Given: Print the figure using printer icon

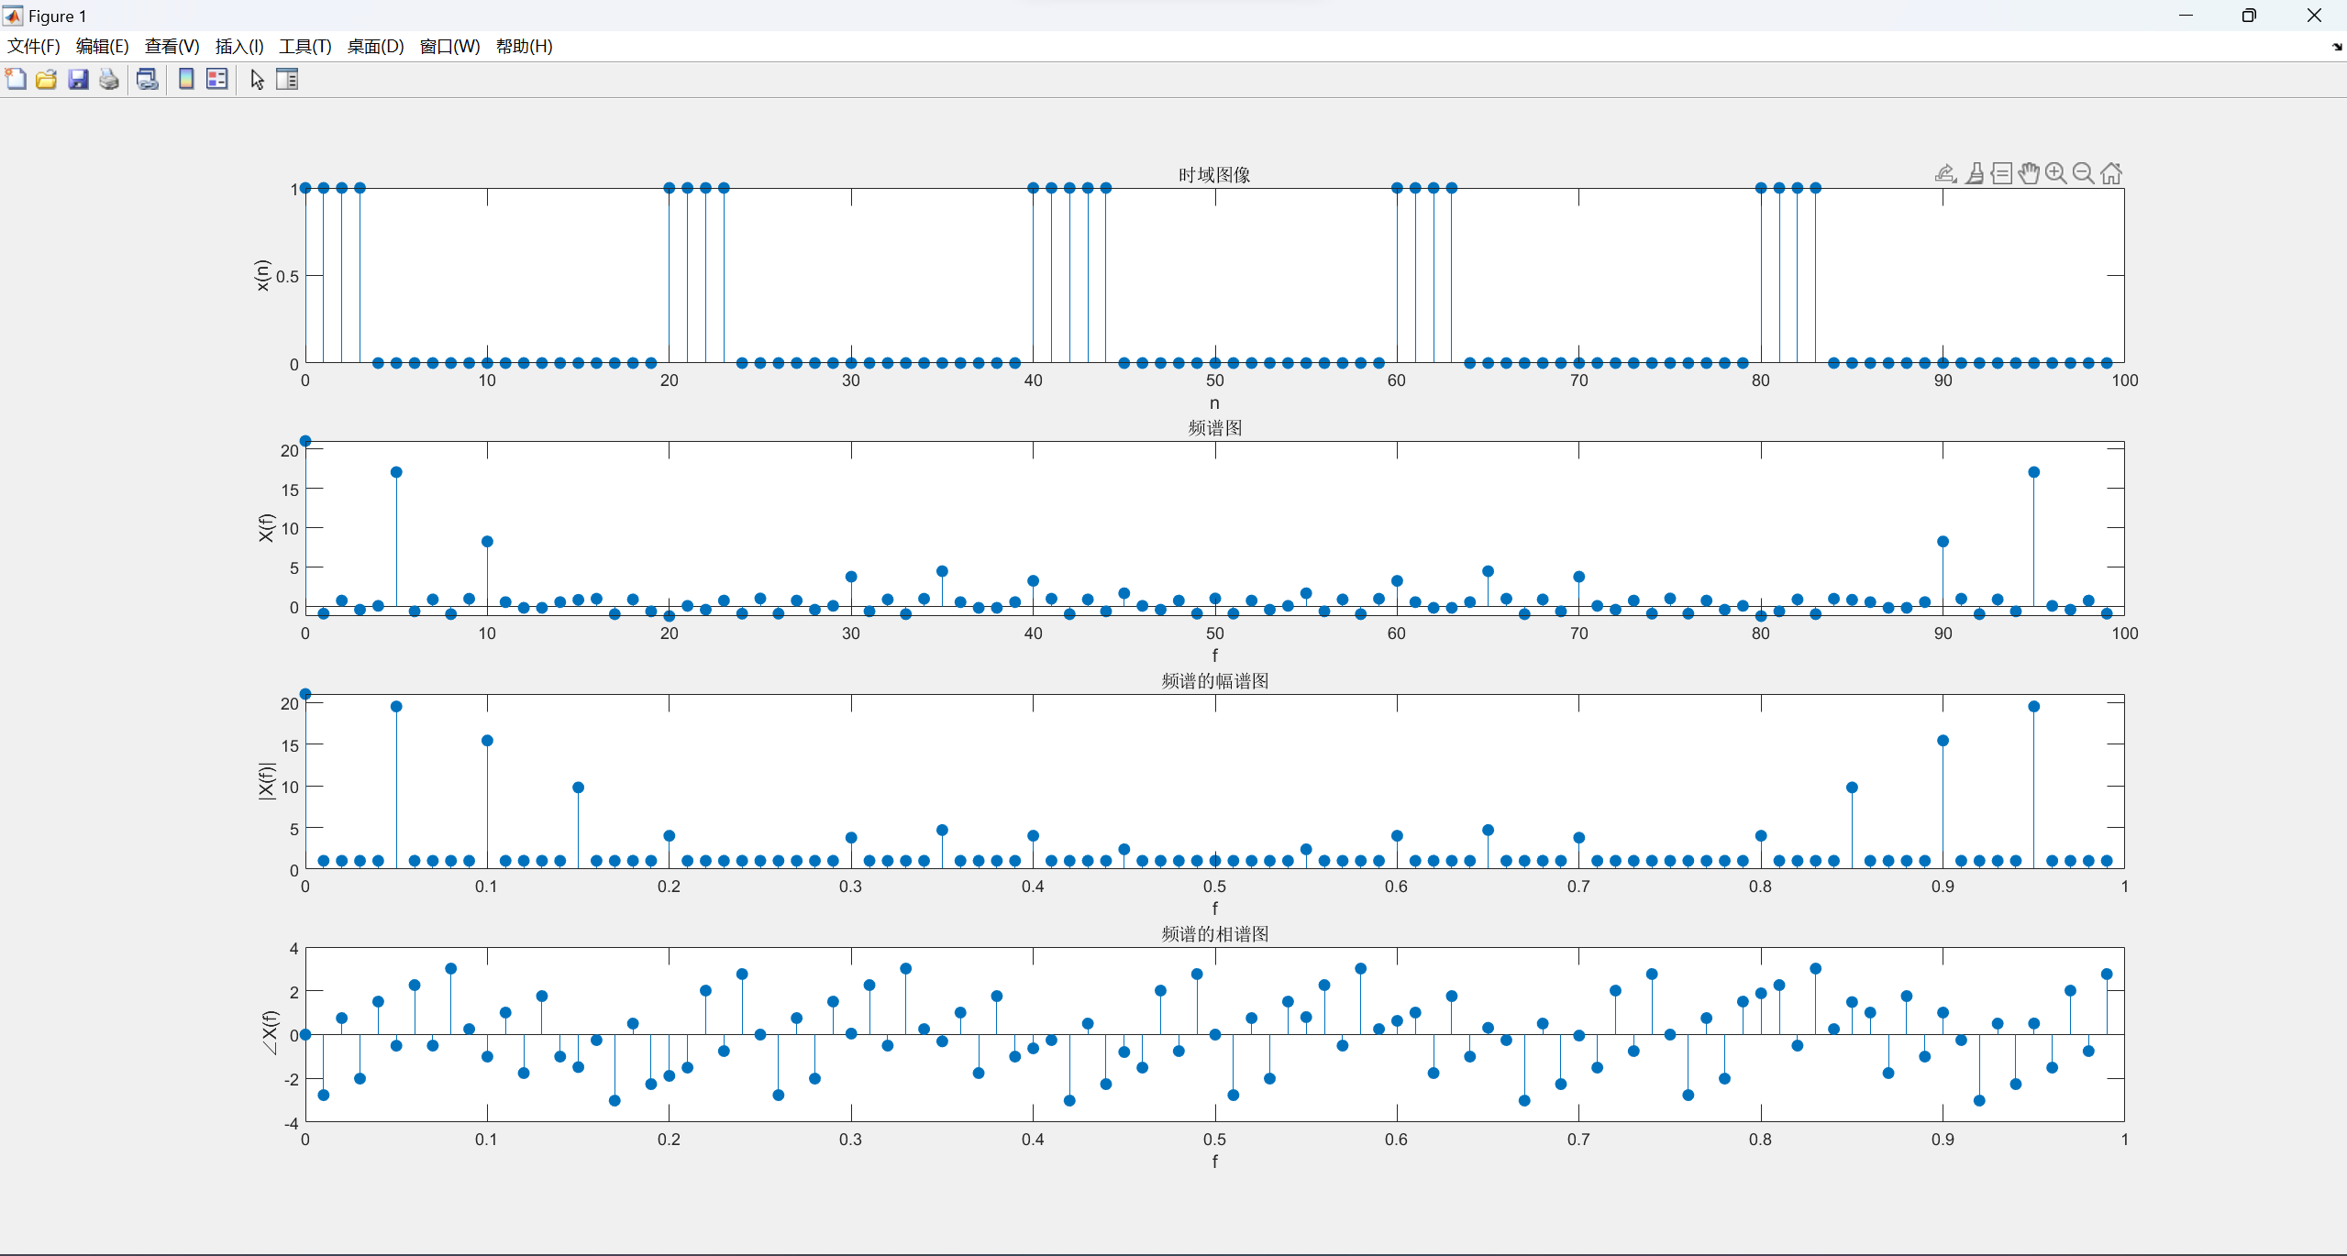Looking at the screenshot, I should tap(109, 80).
